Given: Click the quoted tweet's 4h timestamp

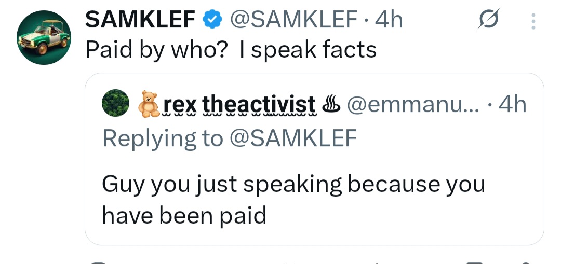Looking at the screenshot, I should 512,105.
